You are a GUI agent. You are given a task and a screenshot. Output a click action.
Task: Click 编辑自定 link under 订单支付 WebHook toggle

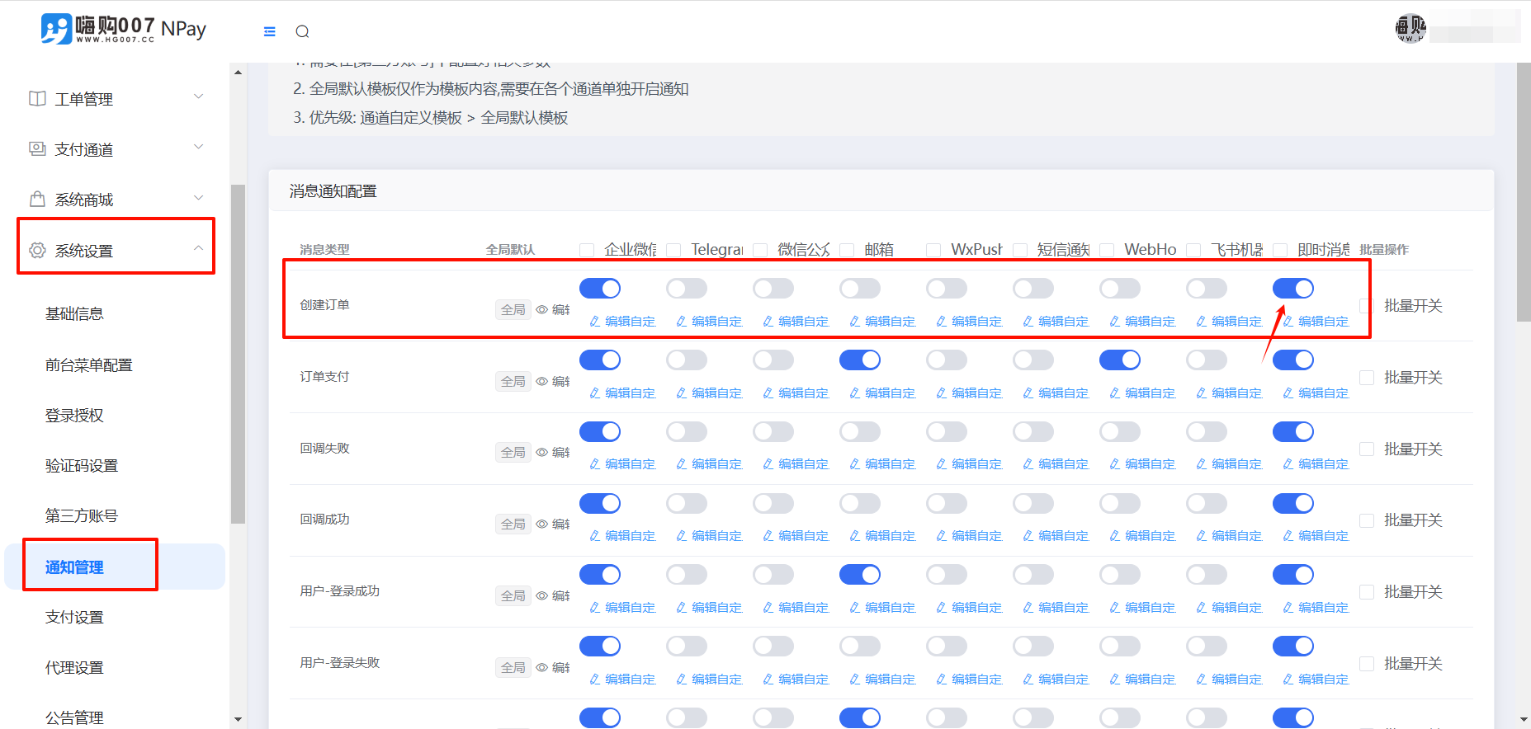1143,393
